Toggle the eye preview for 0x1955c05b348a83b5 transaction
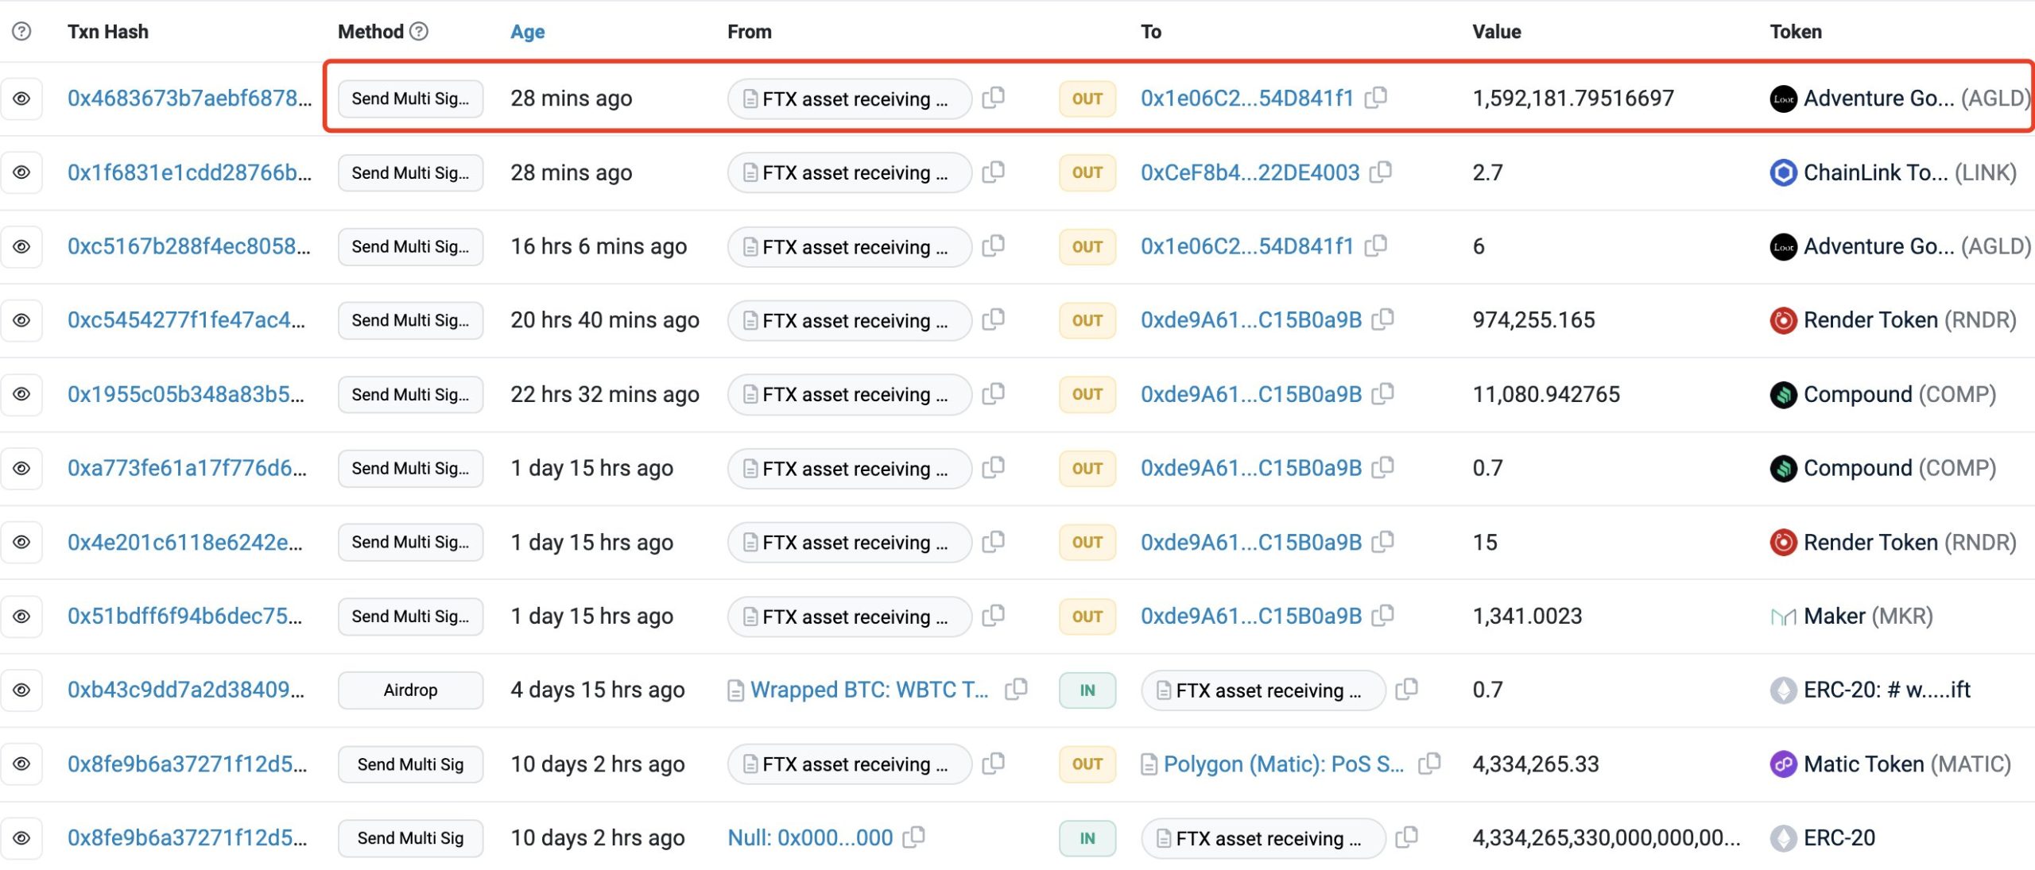 tap(21, 394)
